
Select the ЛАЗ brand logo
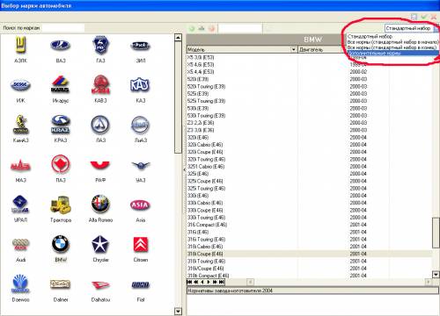point(100,125)
